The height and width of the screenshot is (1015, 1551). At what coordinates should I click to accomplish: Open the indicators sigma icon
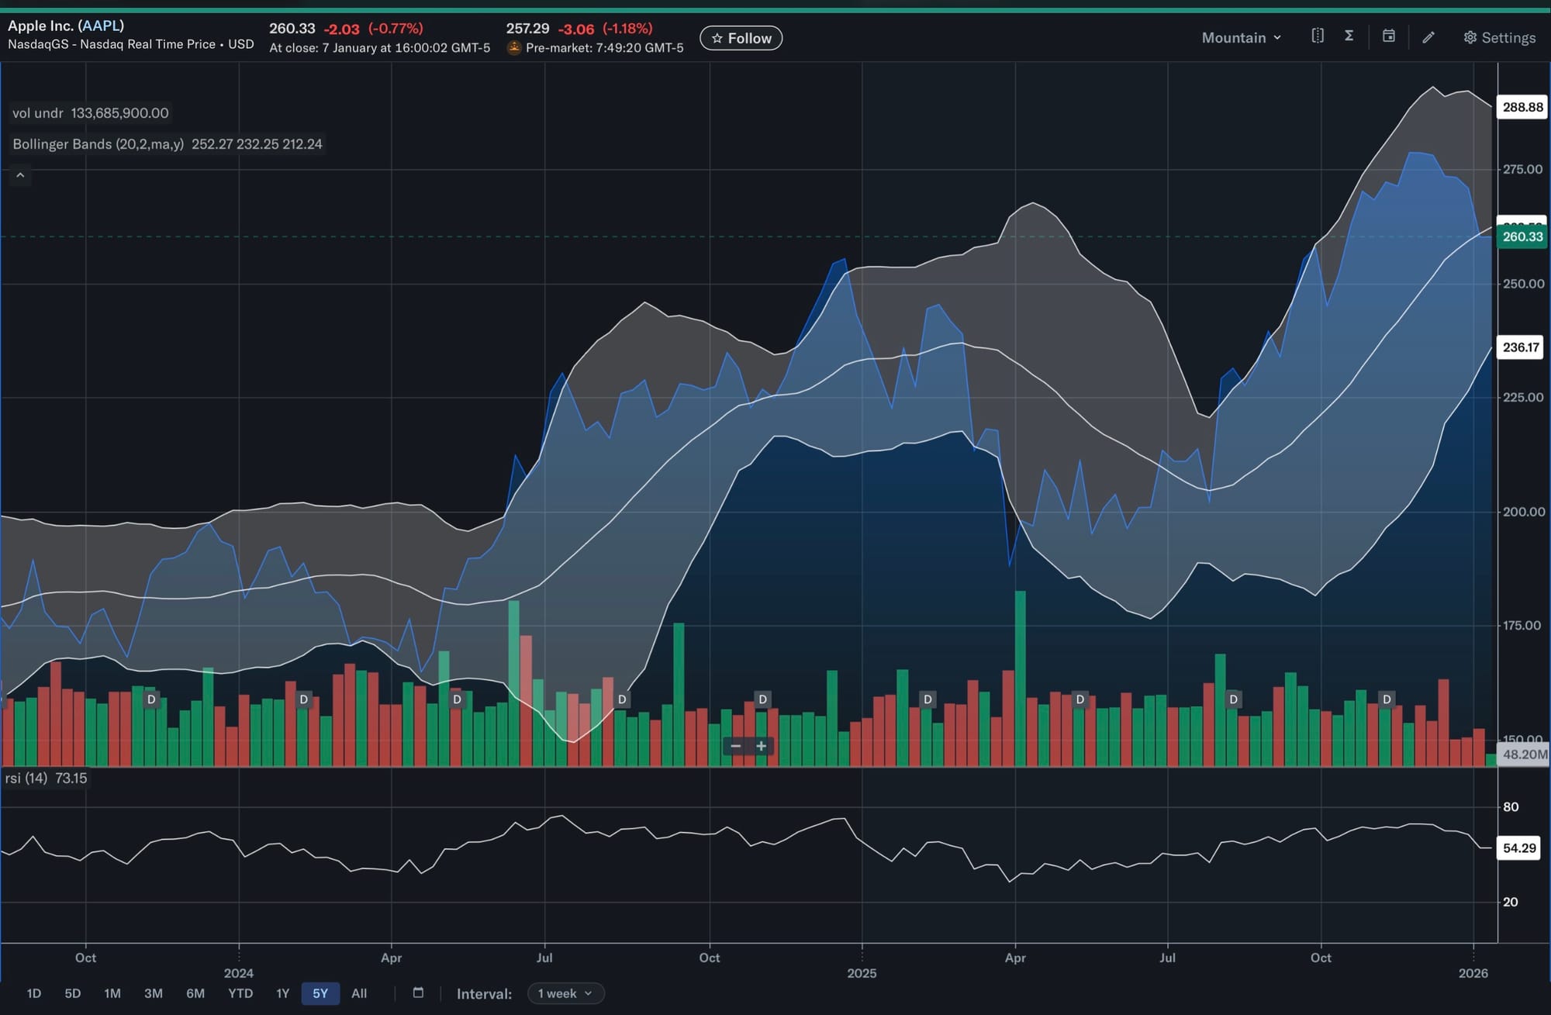[1349, 36]
